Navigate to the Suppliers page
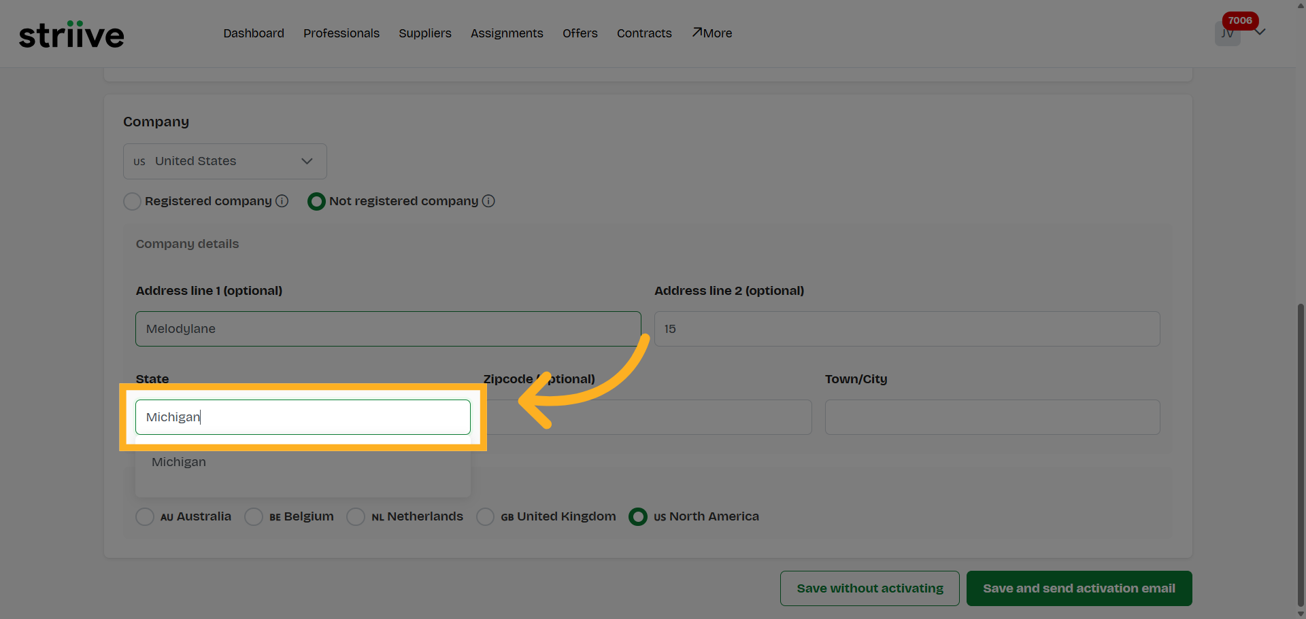The height and width of the screenshot is (619, 1306). point(425,33)
